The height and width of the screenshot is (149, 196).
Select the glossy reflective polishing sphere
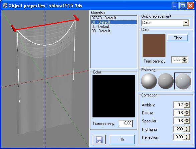tap(183, 81)
